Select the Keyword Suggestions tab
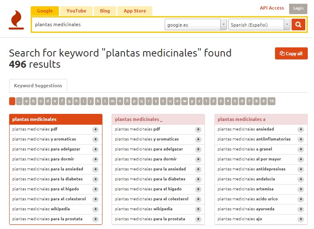 coord(38,86)
